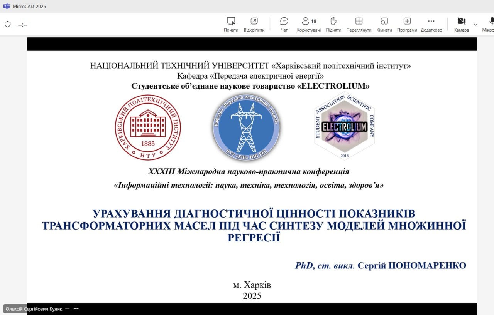Click the shield security icon
The height and width of the screenshot is (315, 494).
8,24
